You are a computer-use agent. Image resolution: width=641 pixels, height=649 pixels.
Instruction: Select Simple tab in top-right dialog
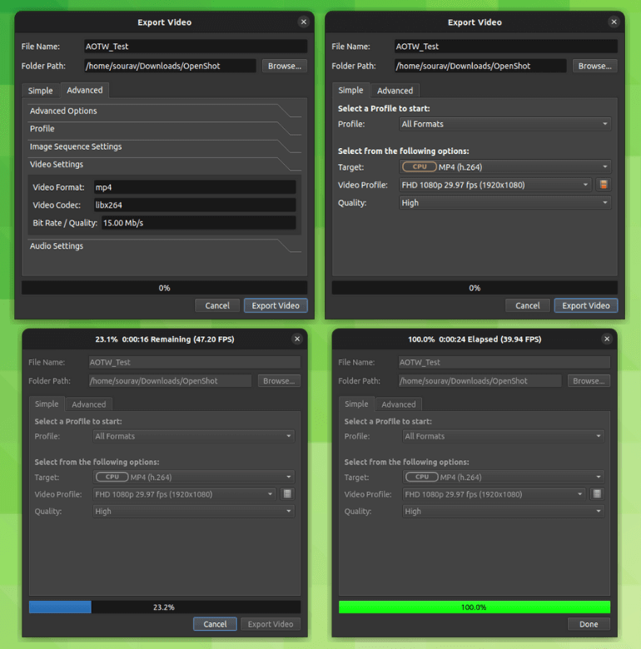coord(350,90)
